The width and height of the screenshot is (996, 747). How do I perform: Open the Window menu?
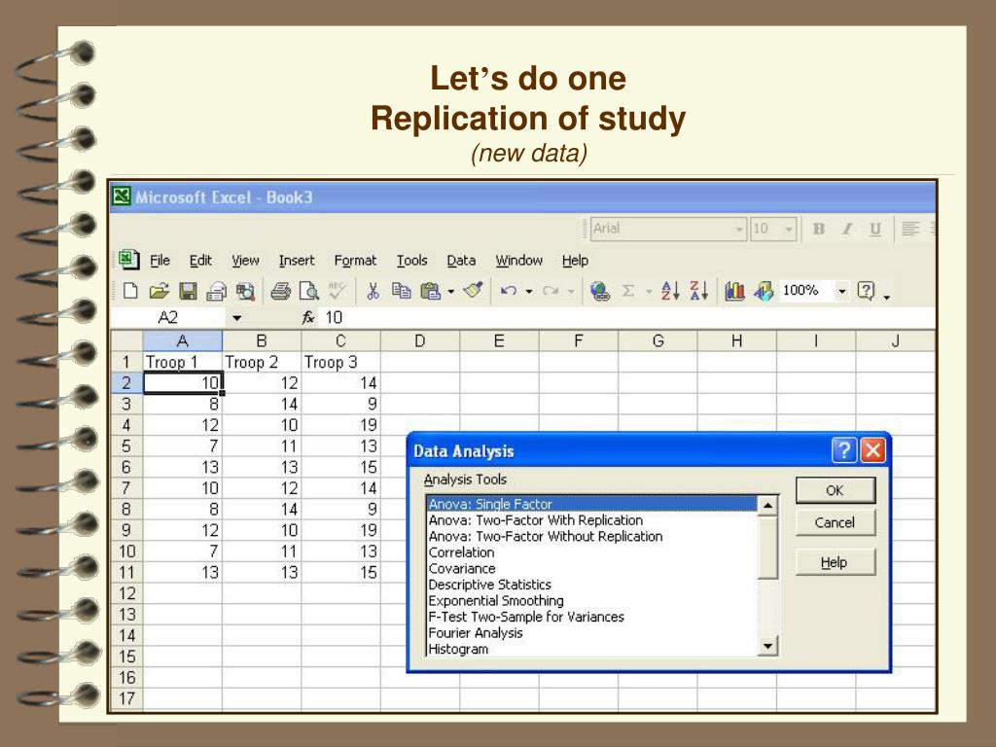click(519, 261)
